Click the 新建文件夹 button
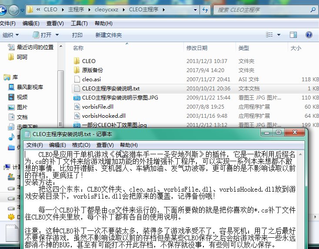319x249 pixels. pos(109,35)
